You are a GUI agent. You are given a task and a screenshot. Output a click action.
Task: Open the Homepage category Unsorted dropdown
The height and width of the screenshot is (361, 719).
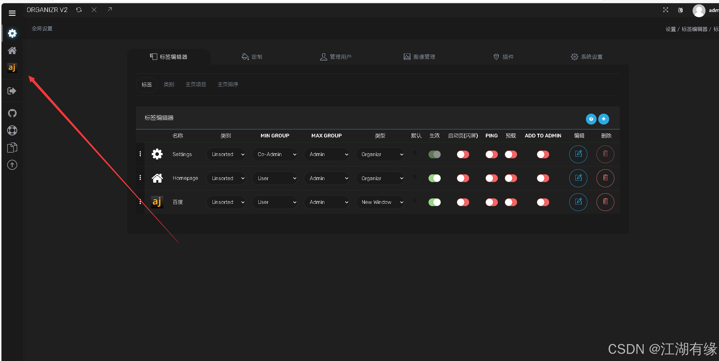coord(226,178)
